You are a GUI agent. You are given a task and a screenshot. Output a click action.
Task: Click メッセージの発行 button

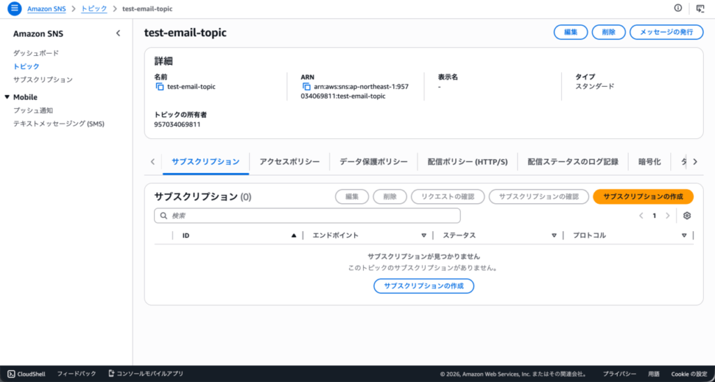(x=666, y=32)
